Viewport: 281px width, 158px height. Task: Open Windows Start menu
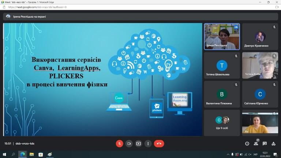pos(4,154)
